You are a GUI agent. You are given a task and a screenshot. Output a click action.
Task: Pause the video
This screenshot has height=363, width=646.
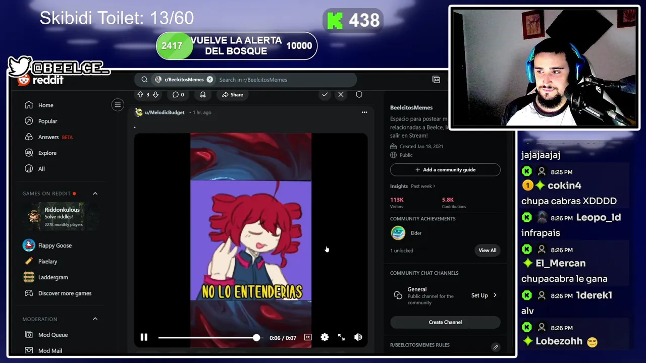pos(144,337)
